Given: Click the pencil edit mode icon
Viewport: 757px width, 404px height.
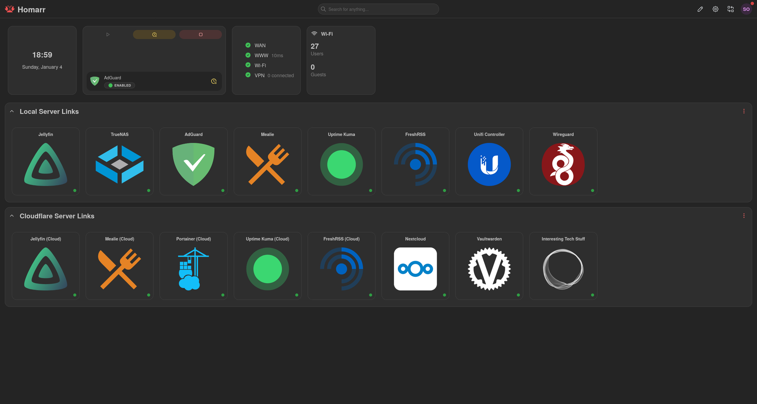Looking at the screenshot, I should click(700, 9).
